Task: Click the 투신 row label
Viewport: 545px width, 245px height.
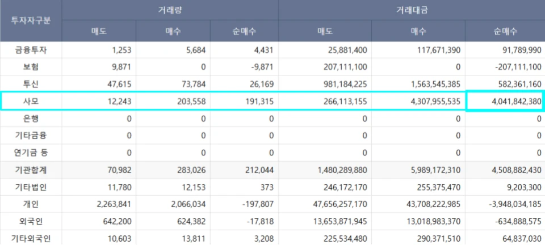Action: tap(31, 84)
